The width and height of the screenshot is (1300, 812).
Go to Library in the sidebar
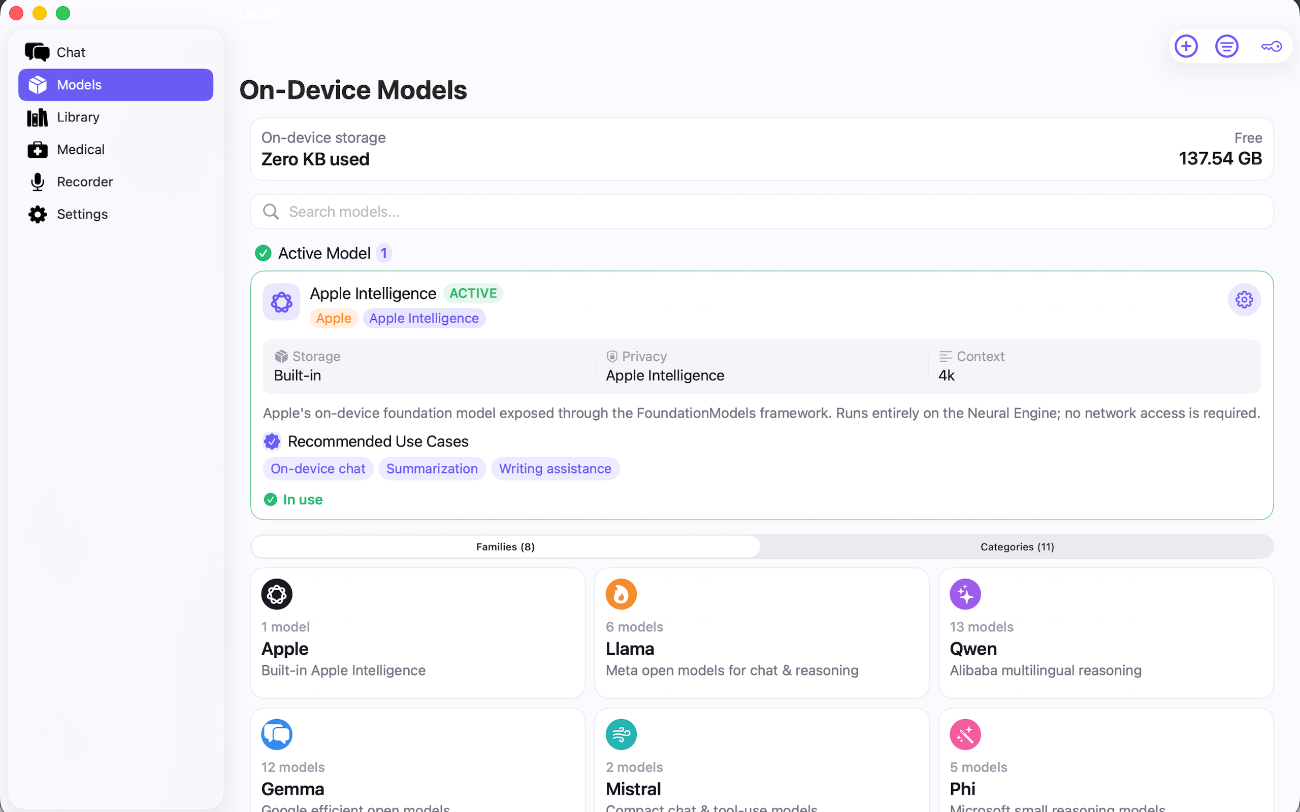[x=115, y=117]
